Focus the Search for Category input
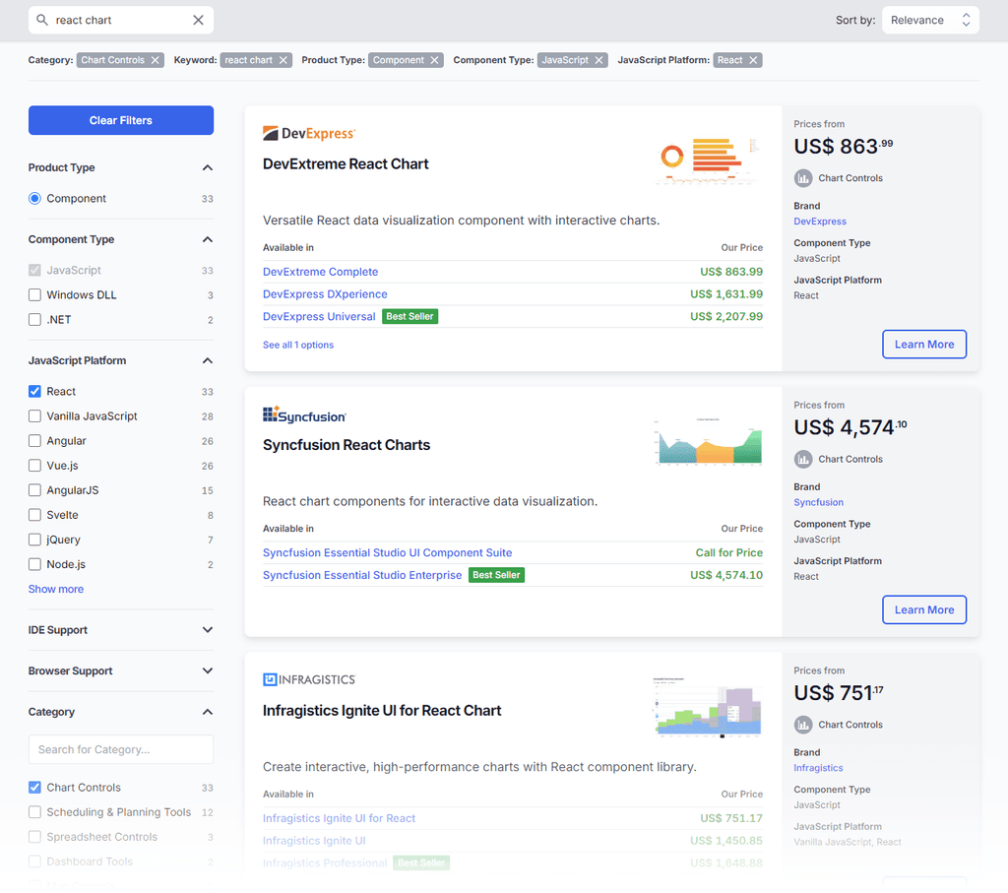 point(121,749)
